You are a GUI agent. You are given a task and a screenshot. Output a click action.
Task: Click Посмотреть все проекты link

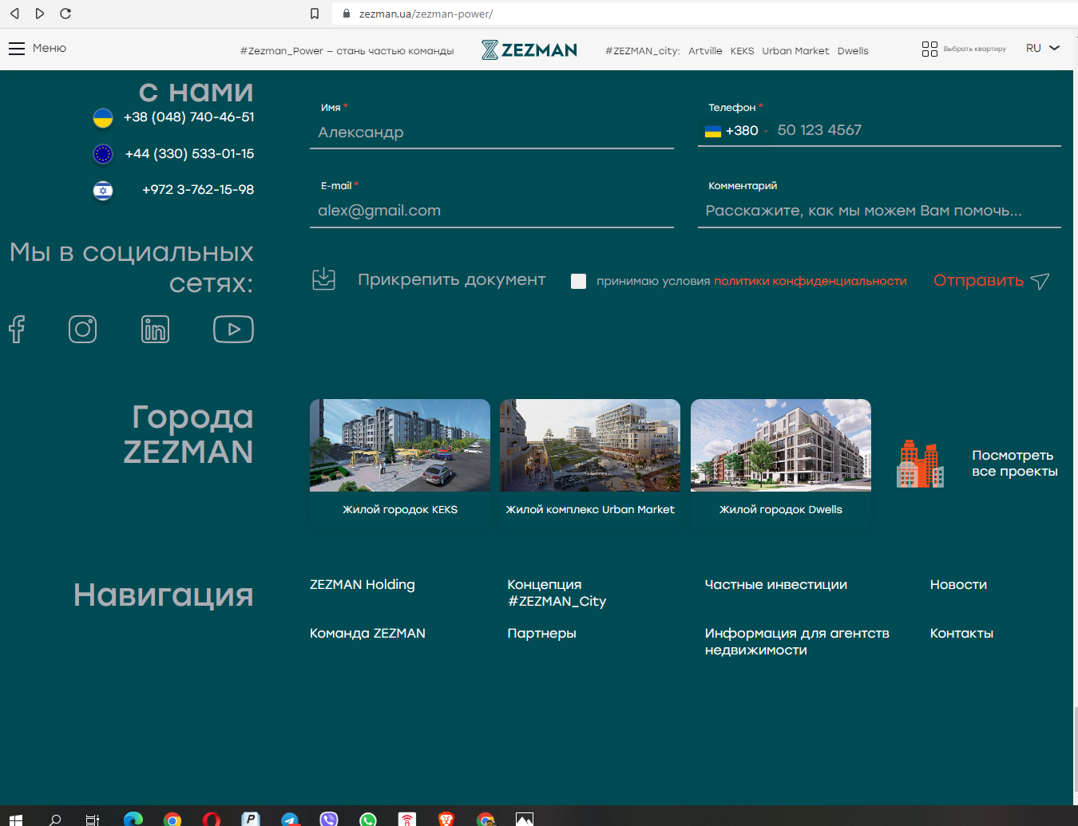click(1014, 464)
